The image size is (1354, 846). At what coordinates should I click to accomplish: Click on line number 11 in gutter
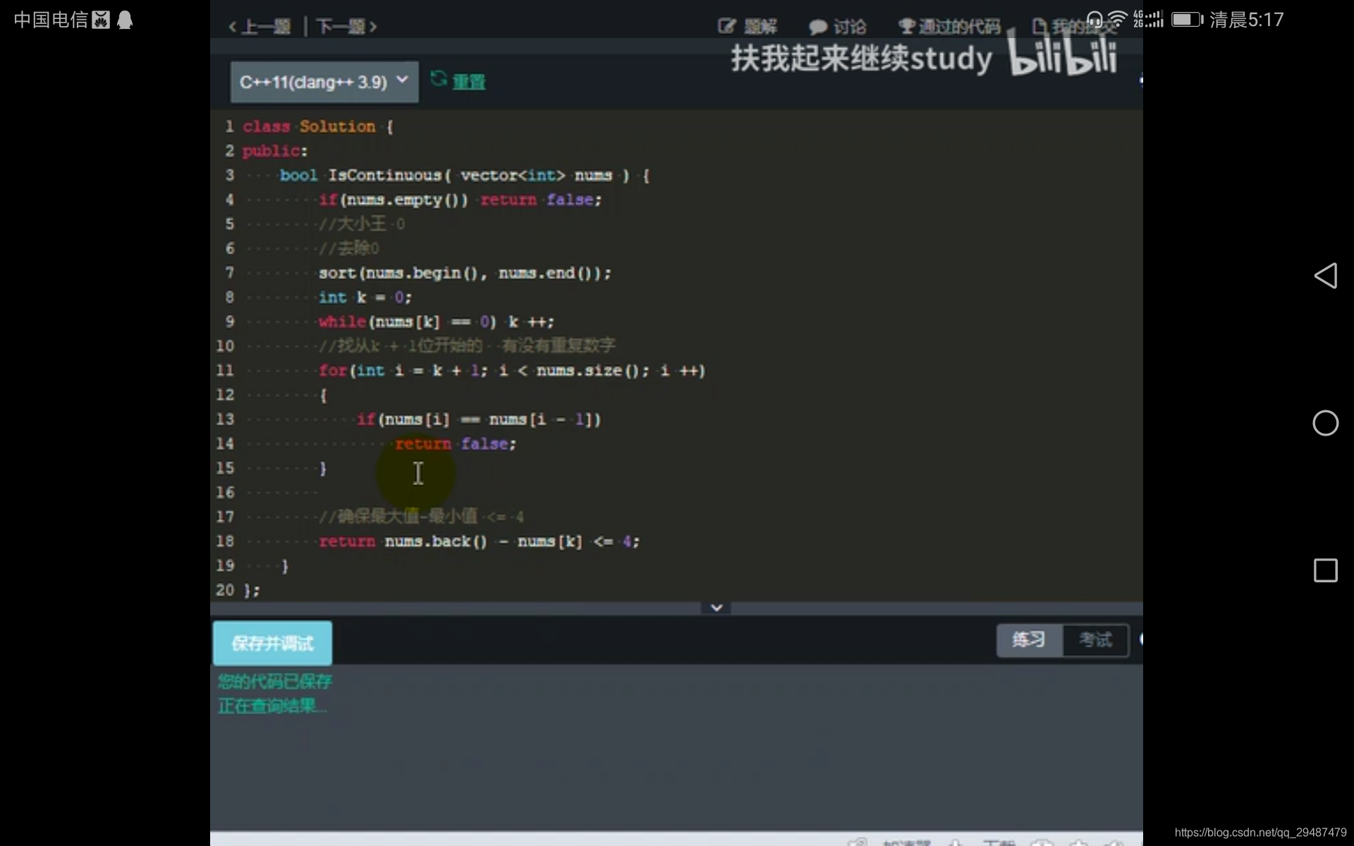(x=225, y=370)
